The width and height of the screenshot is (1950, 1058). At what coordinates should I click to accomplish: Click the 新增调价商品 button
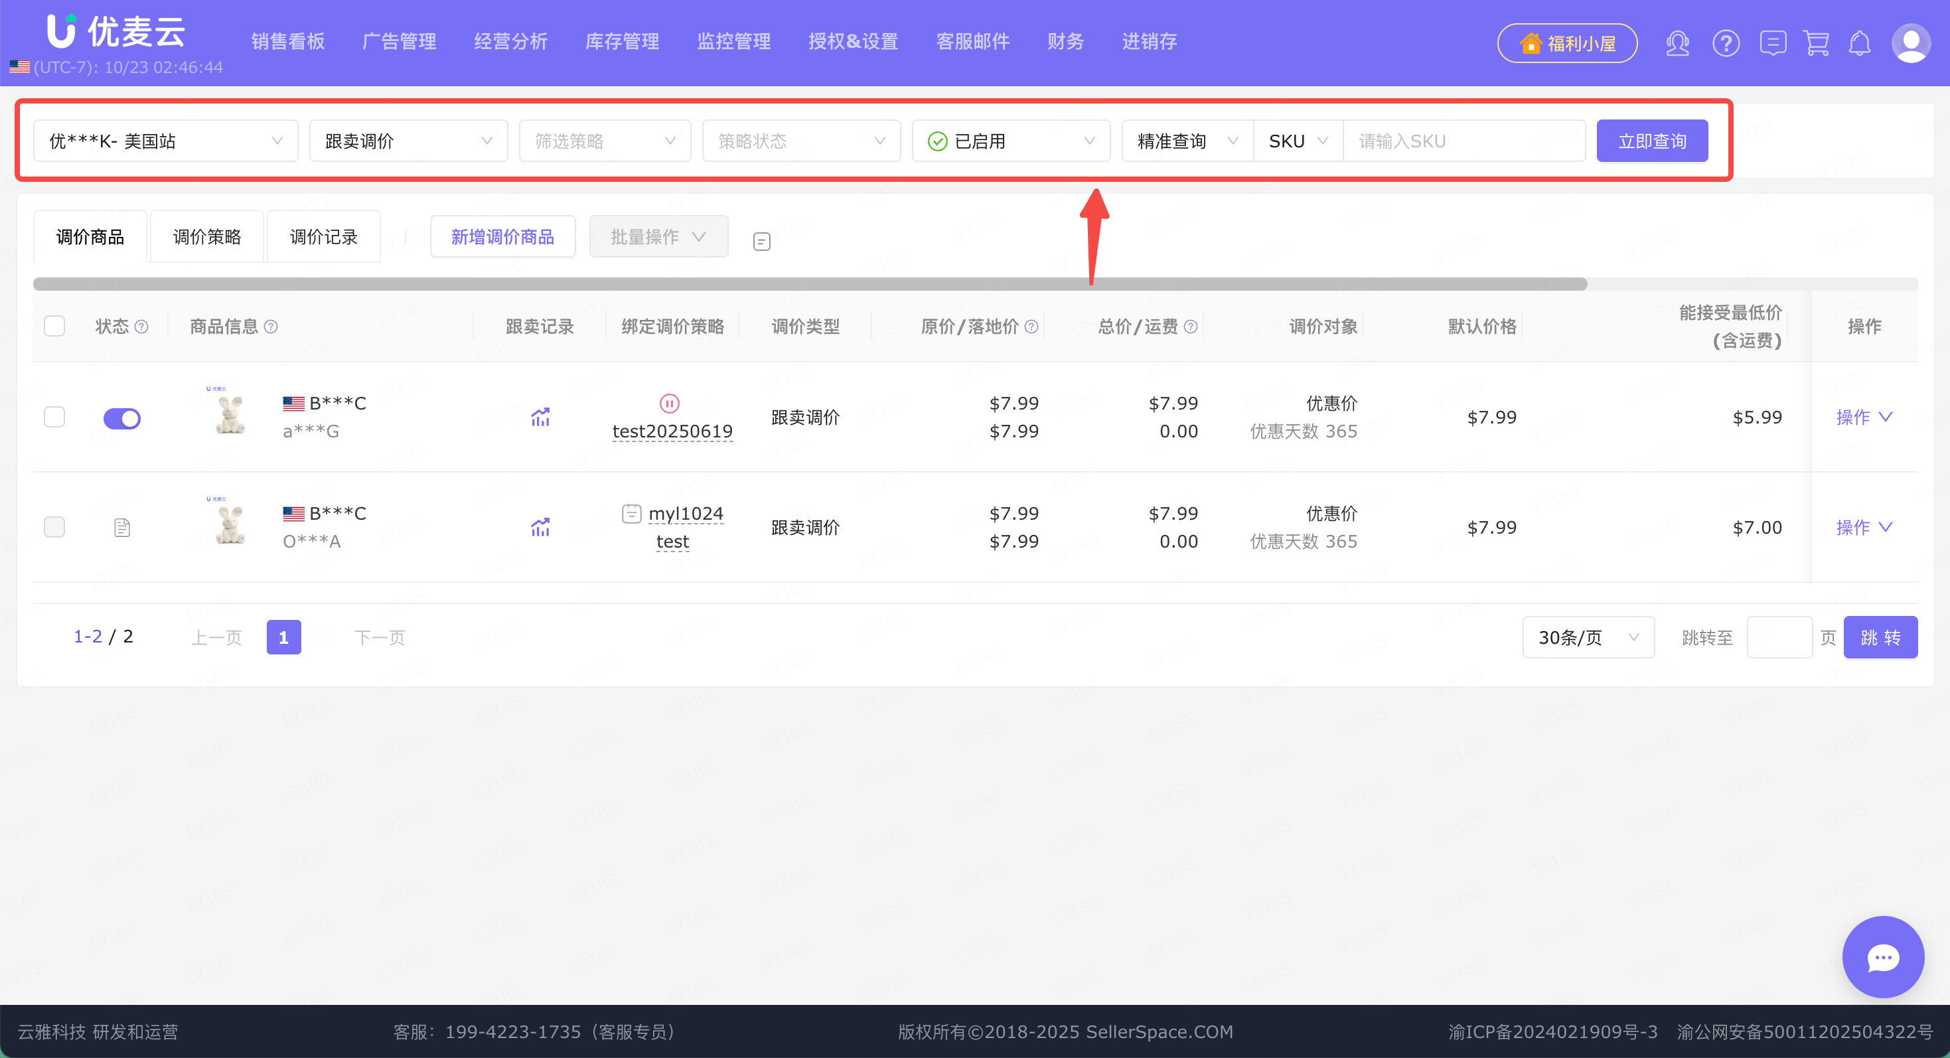[x=502, y=237]
